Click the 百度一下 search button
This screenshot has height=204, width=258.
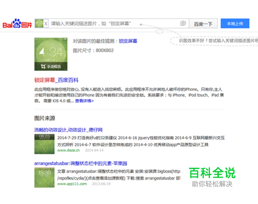coord(203,24)
